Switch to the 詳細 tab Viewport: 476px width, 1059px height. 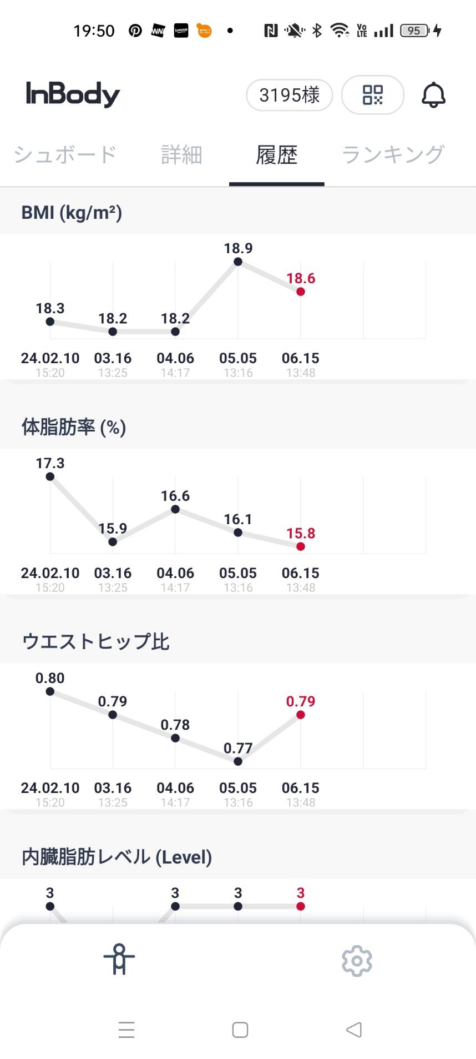(x=181, y=155)
